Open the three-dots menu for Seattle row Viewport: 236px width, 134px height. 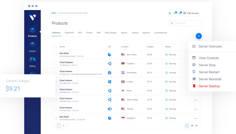coord(196,109)
